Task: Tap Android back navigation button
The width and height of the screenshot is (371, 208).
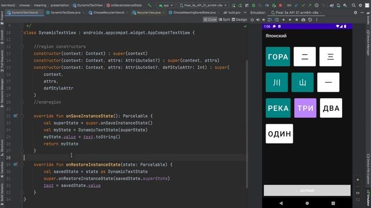Action: click(281, 203)
